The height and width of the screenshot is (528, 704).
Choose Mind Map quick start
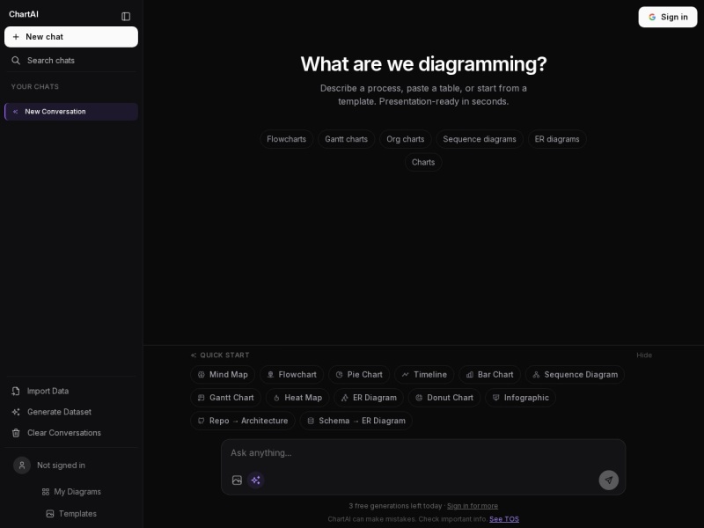(223, 375)
